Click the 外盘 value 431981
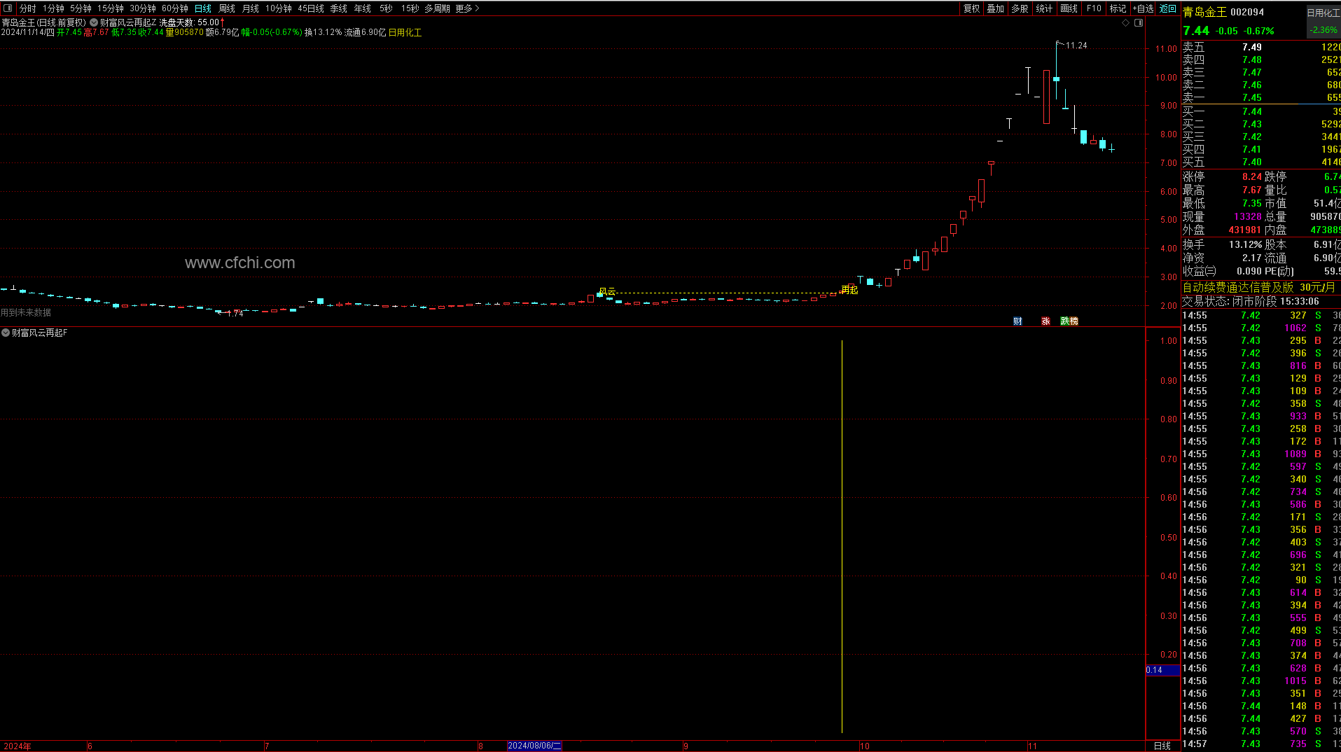 1245,230
